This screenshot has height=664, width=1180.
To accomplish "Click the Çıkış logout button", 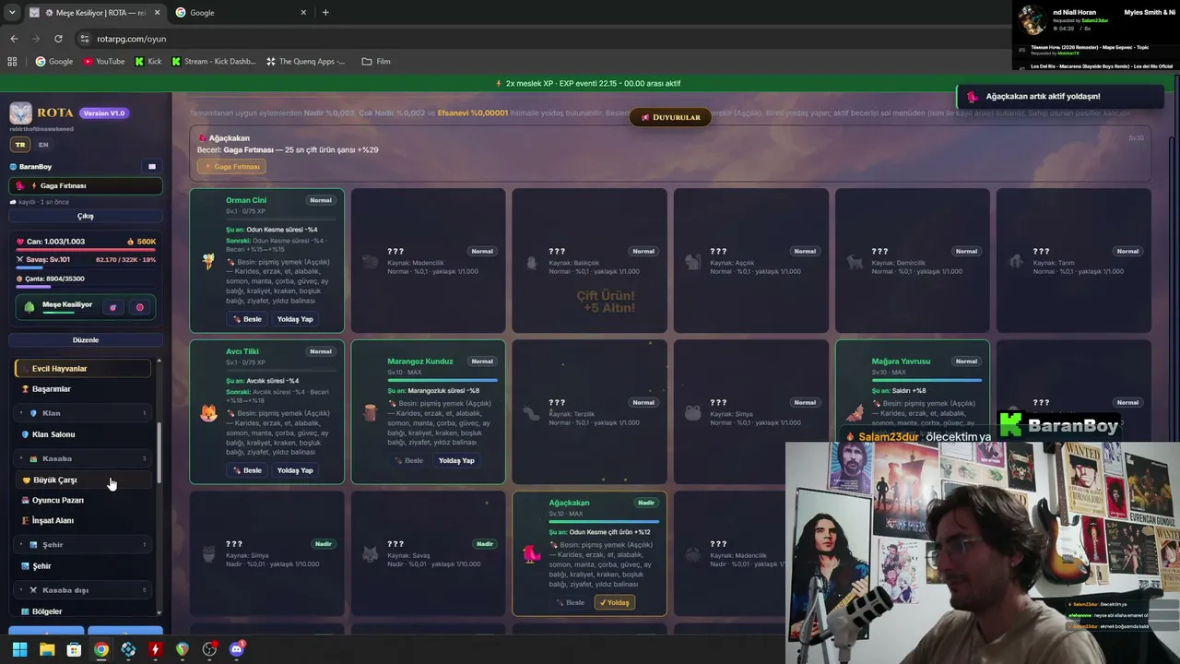I will tap(86, 216).
